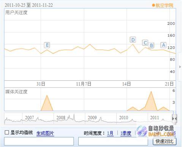Click the first comparison keyword input box

(39, 141)
